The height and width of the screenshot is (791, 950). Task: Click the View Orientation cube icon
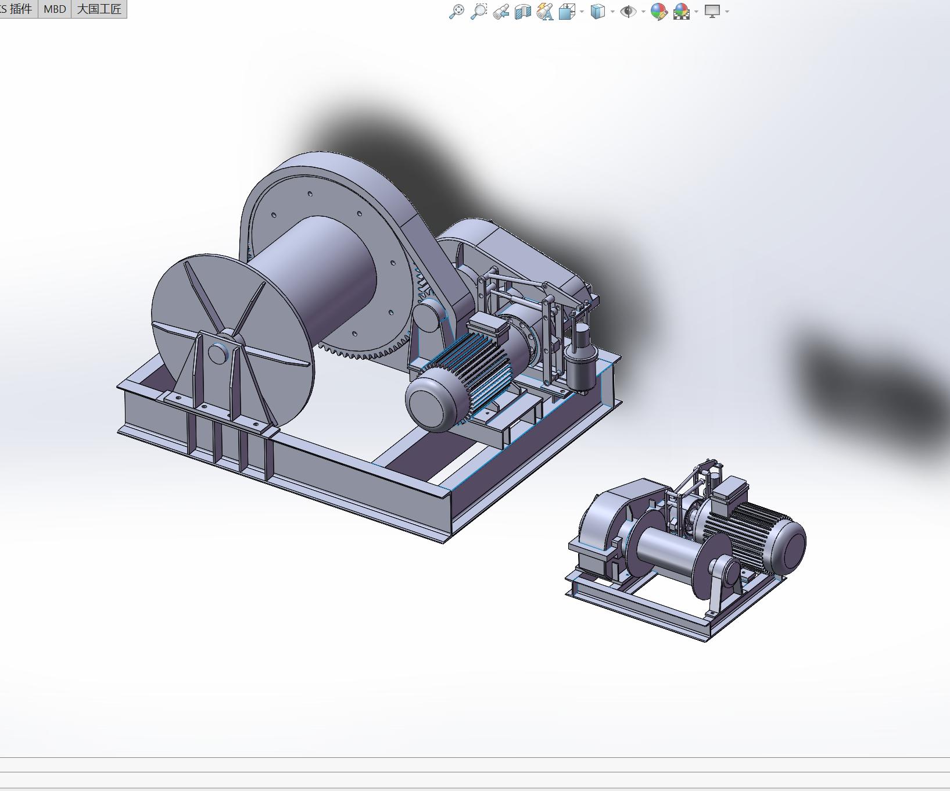click(x=567, y=12)
